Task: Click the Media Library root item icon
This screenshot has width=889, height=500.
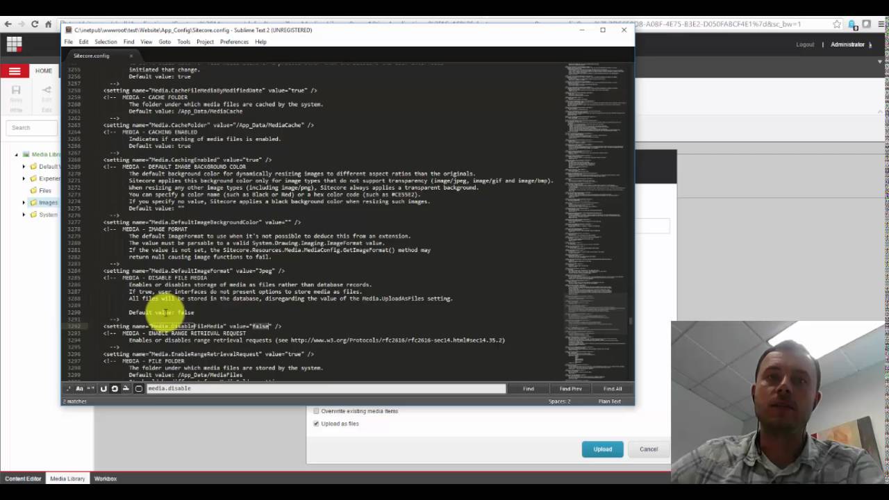Action: pyautogui.click(x=26, y=154)
